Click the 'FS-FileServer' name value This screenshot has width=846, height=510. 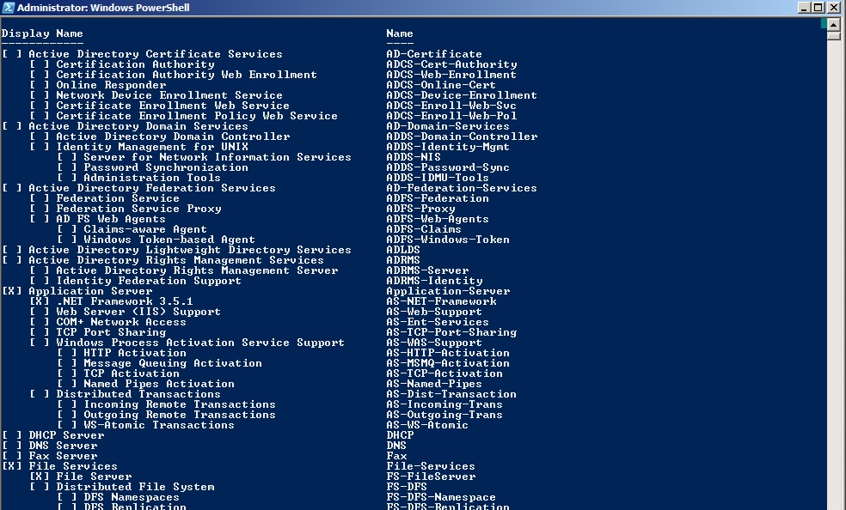click(x=431, y=477)
